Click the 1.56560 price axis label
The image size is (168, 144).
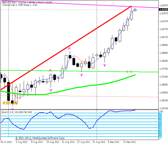(x=164, y=85)
